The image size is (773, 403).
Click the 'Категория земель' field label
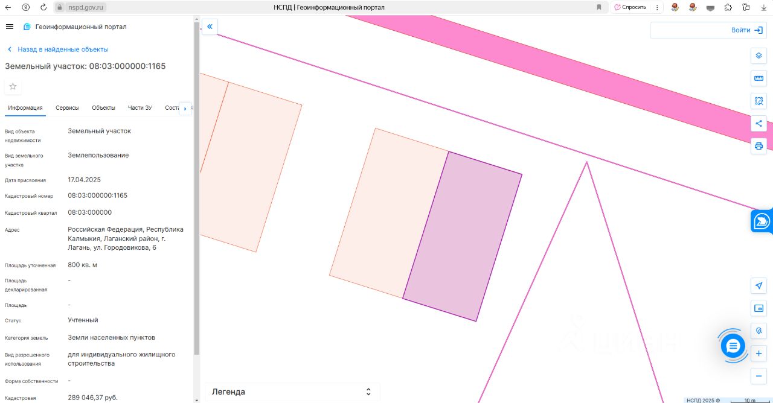tap(27, 338)
